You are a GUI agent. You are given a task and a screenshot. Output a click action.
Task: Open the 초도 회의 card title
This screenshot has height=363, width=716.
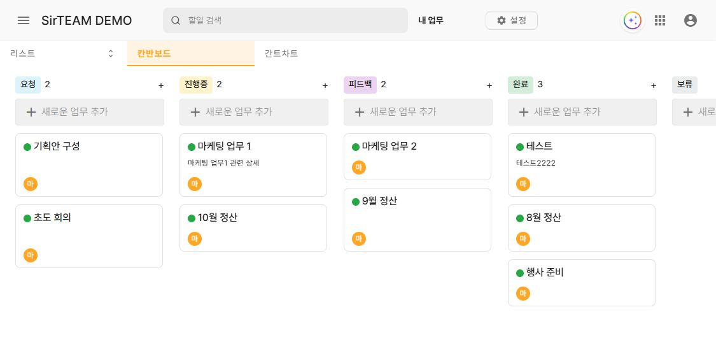click(52, 218)
